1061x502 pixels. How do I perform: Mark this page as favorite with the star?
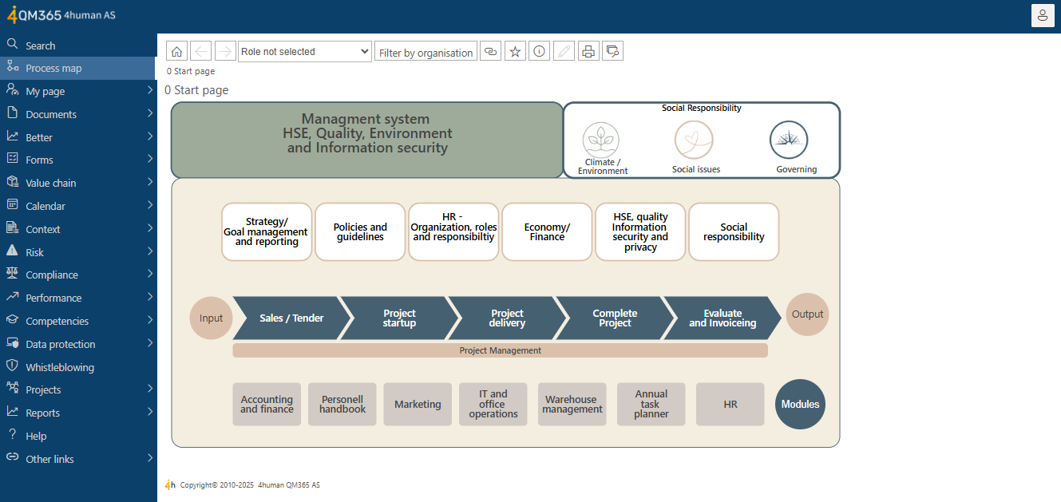pos(515,51)
